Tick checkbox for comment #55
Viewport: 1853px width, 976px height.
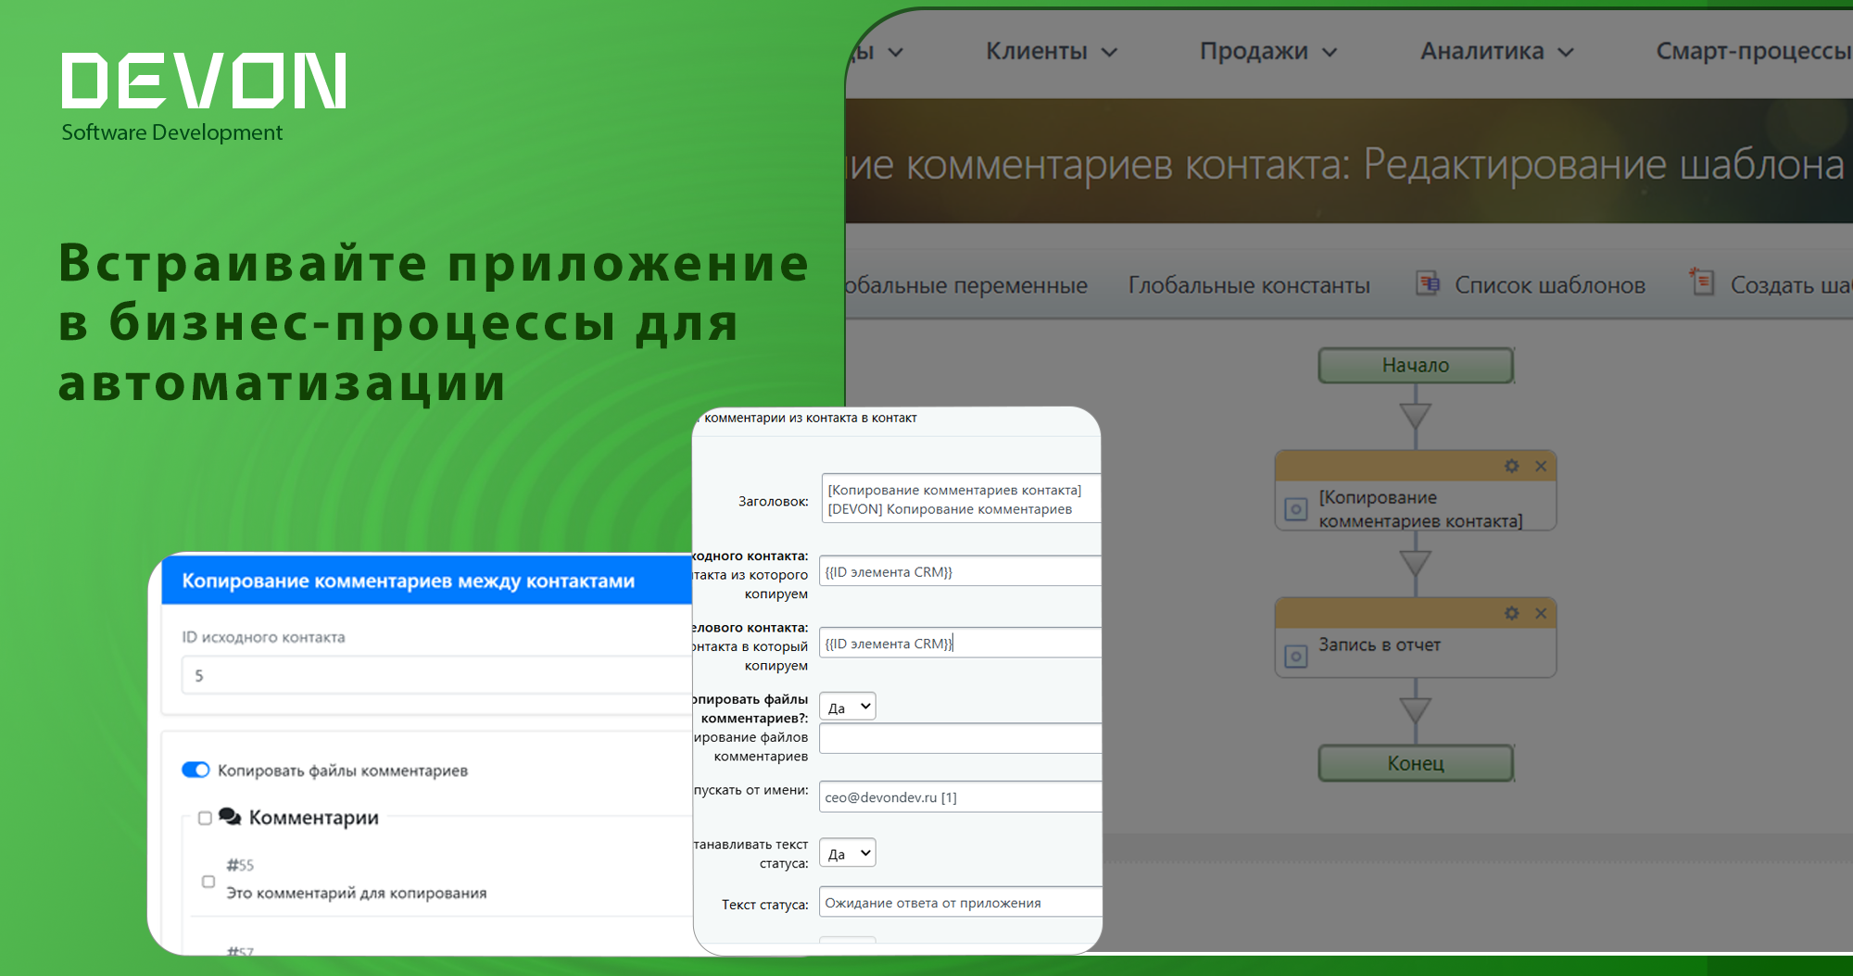click(x=208, y=882)
